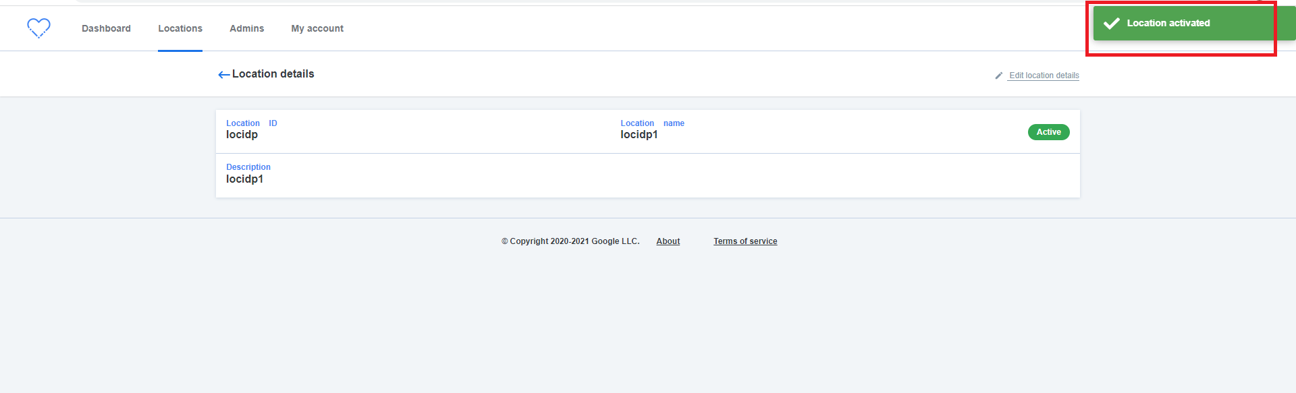Click the Description label
Image resolution: width=1296 pixels, height=393 pixels.
(x=248, y=167)
